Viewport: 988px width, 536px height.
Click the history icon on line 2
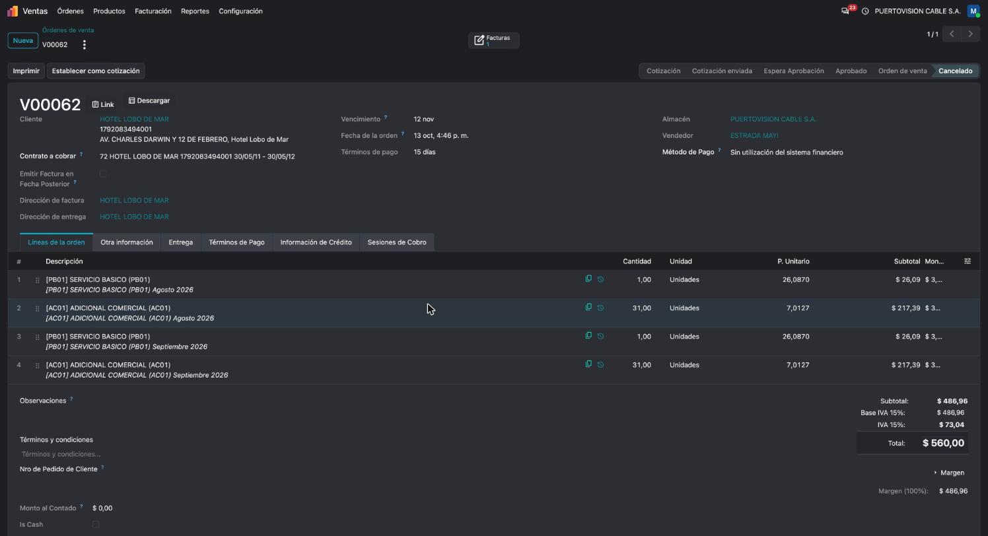click(x=600, y=308)
